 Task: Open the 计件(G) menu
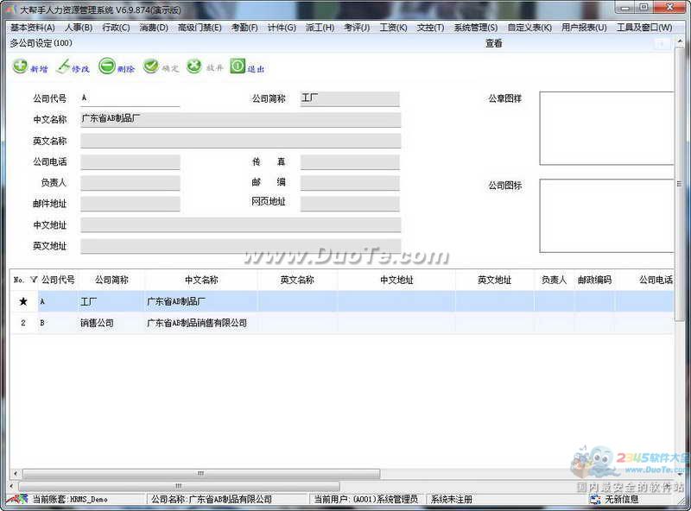[282, 28]
